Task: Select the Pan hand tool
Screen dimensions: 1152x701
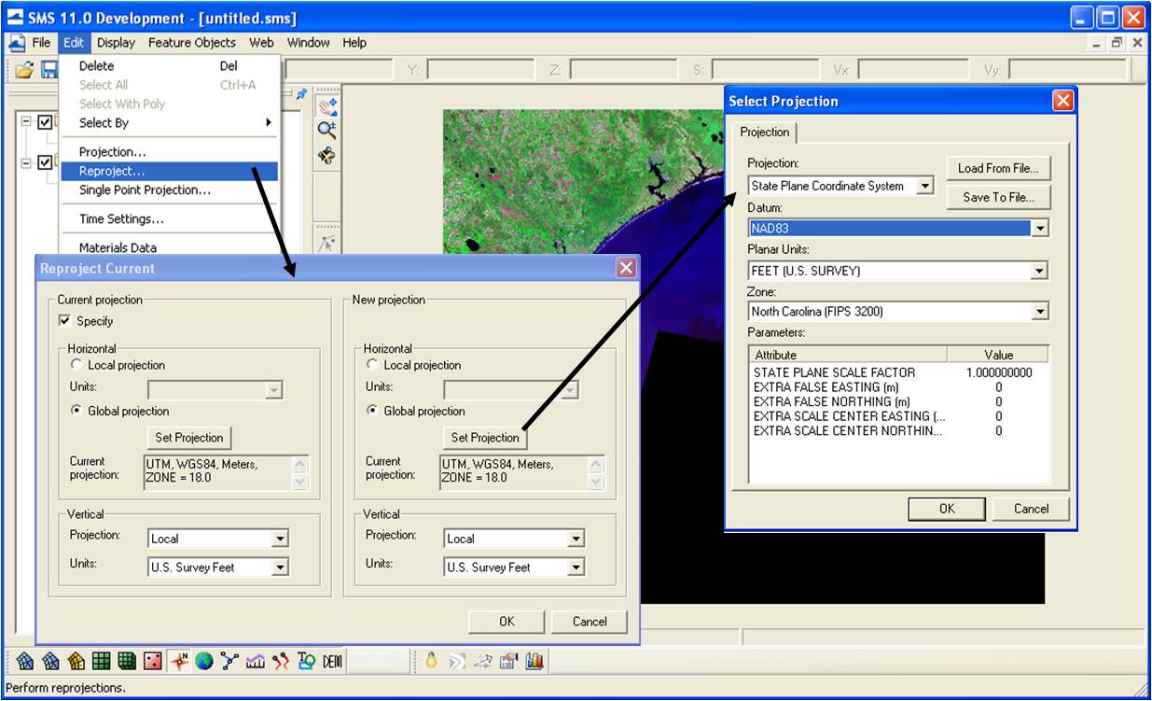Action: coord(327,105)
